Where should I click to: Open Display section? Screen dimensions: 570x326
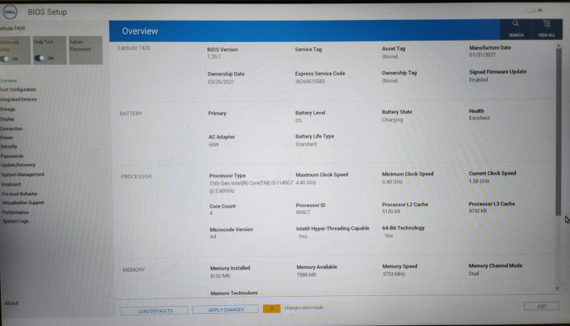click(7, 119)
